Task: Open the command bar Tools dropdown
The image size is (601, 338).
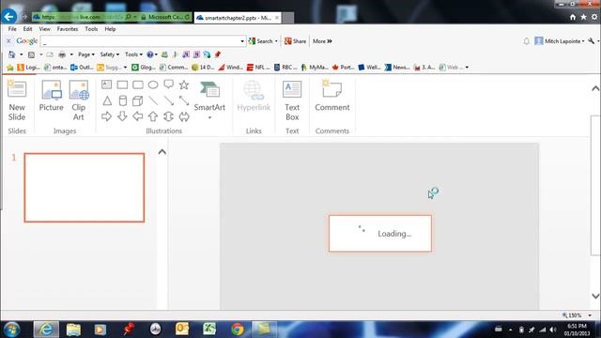Action: click(133, 54)
